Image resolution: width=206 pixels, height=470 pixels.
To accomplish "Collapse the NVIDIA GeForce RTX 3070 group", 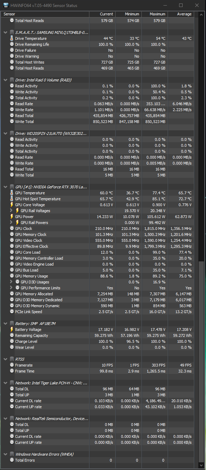I will tap(5, 187).
